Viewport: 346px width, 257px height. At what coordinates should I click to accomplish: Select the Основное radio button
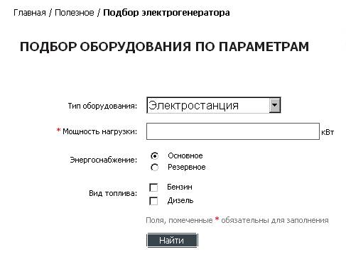(x=154, y=156)
